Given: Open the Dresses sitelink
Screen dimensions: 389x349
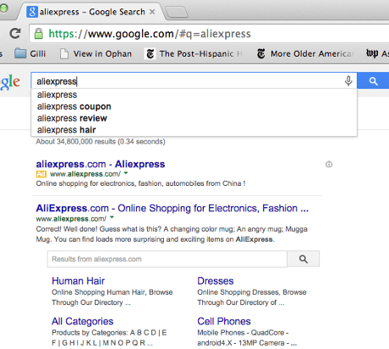Looking at the screenshot, I should (x=216, y=281).
